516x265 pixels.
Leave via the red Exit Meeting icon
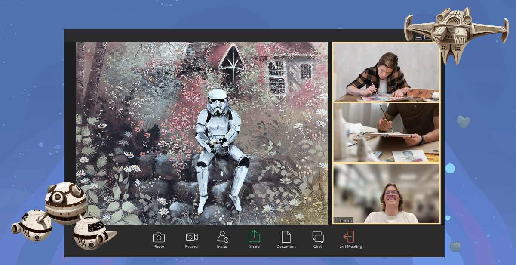(349, 237)
